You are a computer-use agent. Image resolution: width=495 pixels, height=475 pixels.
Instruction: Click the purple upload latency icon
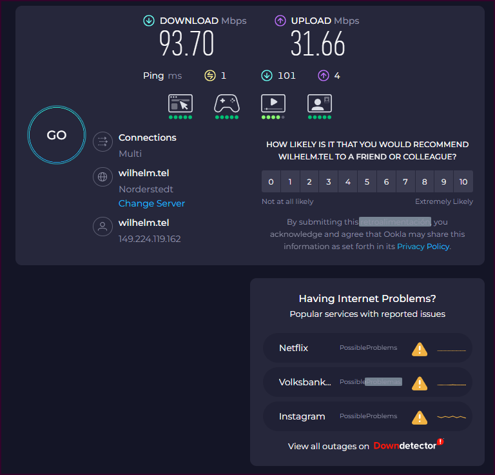click(324, 76)
